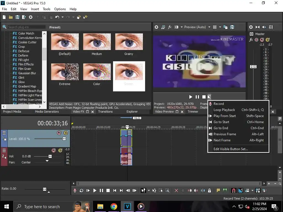Open the Preview (Auto) quality dropdown
Viewport: 283px width, 212px height.
pos(209,27)
